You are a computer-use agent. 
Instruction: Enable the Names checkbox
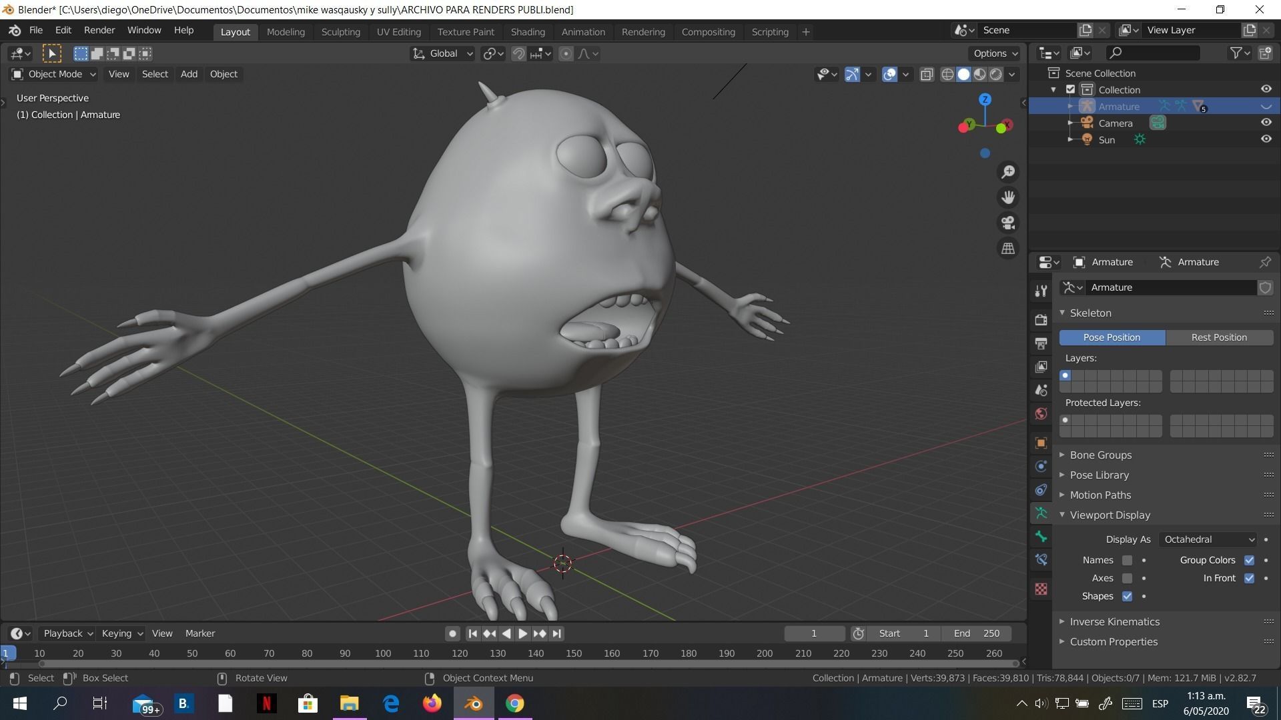[x=1127, y=560]
